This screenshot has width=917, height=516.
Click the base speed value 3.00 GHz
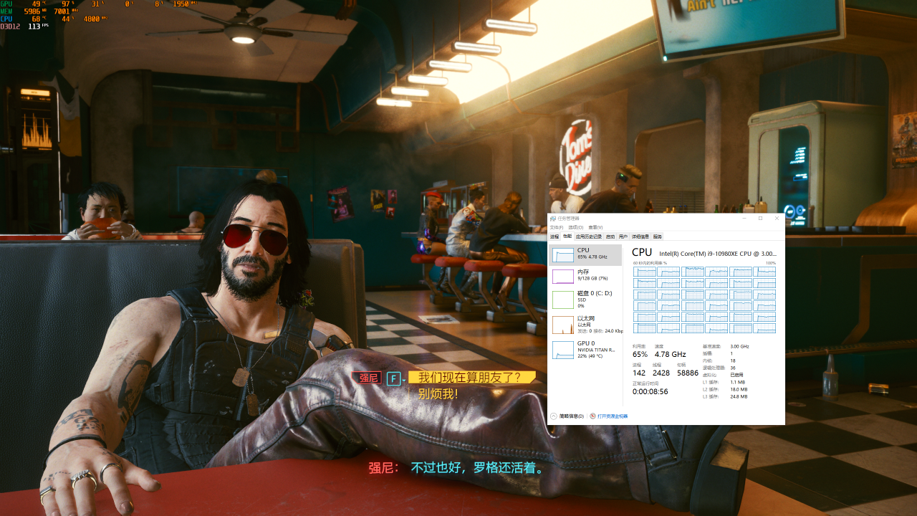click(x=739, y=346)
